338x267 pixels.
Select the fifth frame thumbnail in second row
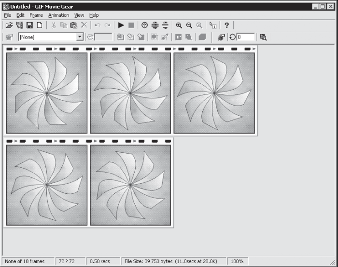[x=130, y=185]
